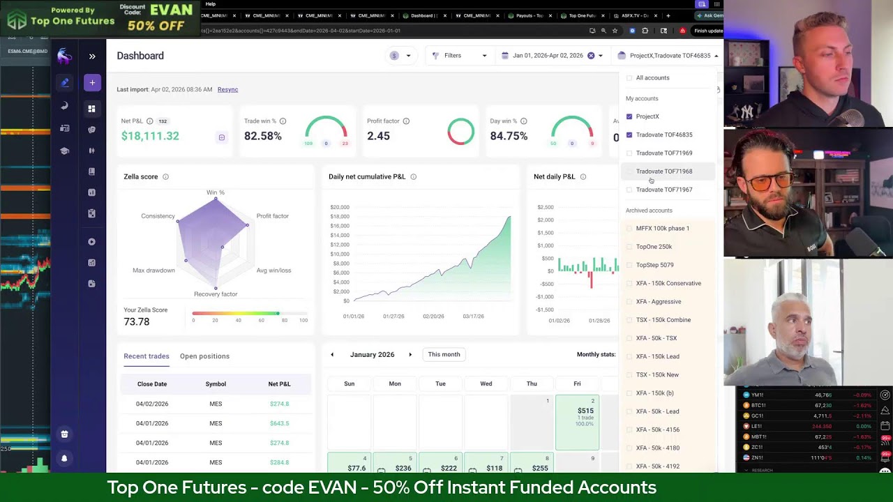Check archived TopStep 5079 account
This screenshot has height=502, width=893.
[629, 265]
